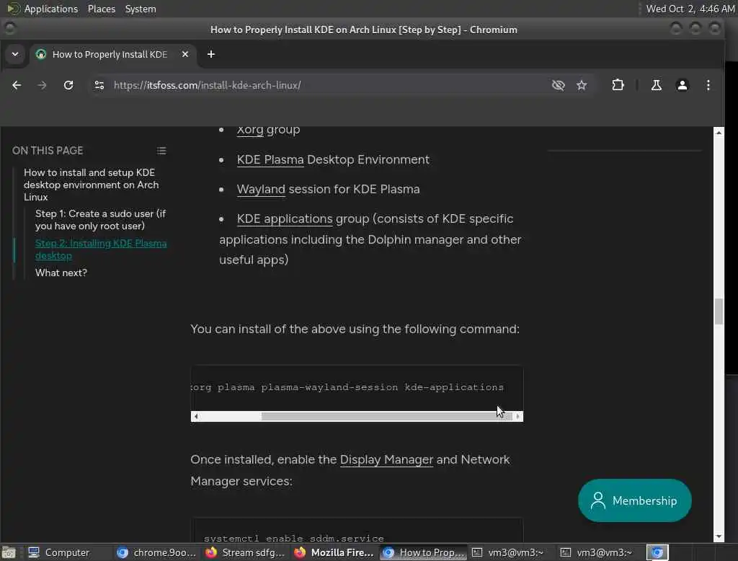Open the profile avatar menu
Screen dimensions: 738x561
point(682,85)
